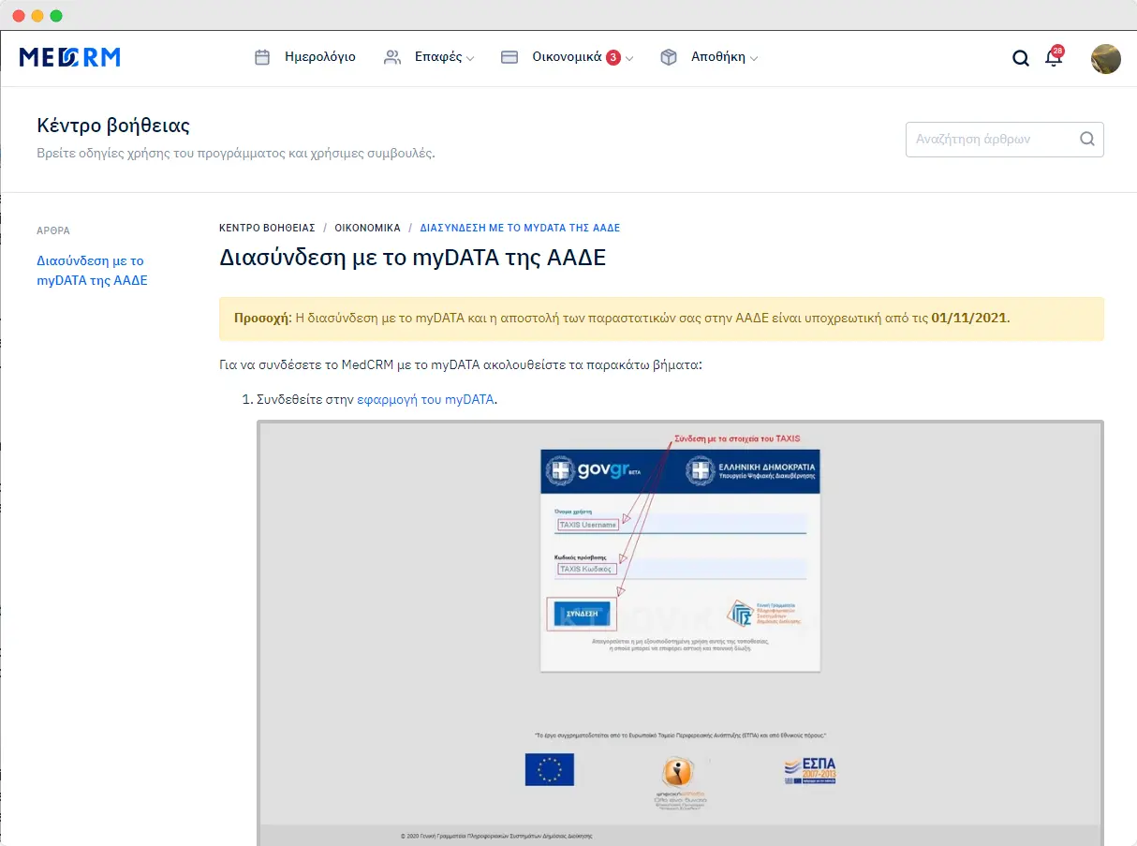Image resolution: width=1137 pixels, height=846 pixels.
Task: Open the Ημερολόγιο menu item
Action: 319,57
